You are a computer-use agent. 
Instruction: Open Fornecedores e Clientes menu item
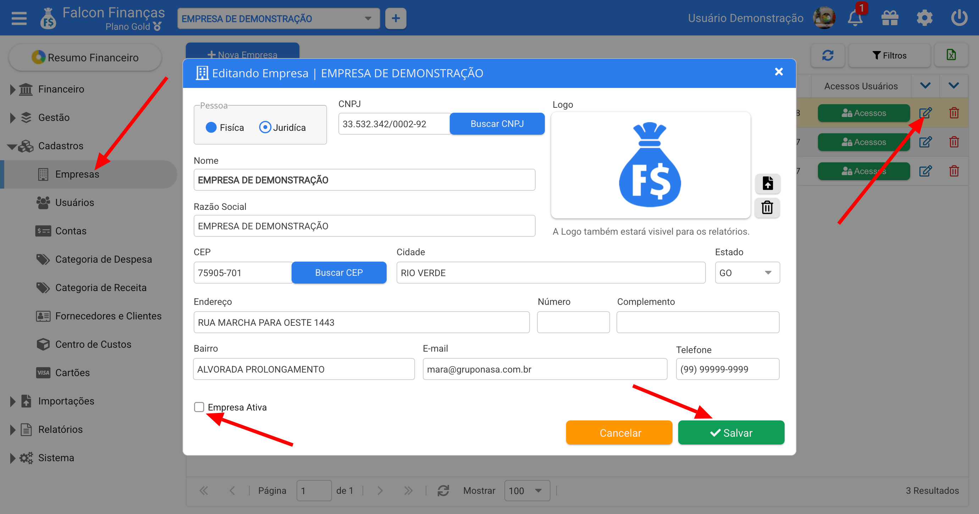108,316
